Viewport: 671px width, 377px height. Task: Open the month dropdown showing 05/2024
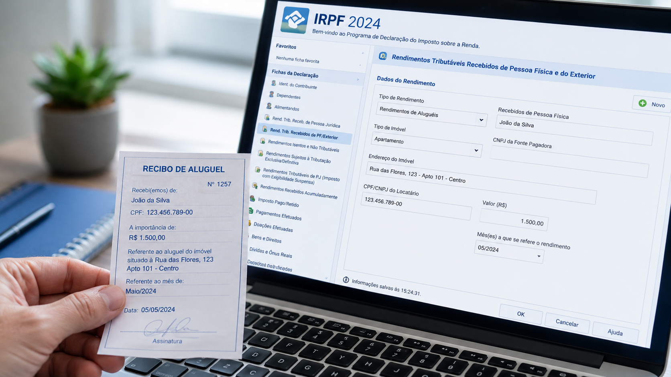coord(539,256)
